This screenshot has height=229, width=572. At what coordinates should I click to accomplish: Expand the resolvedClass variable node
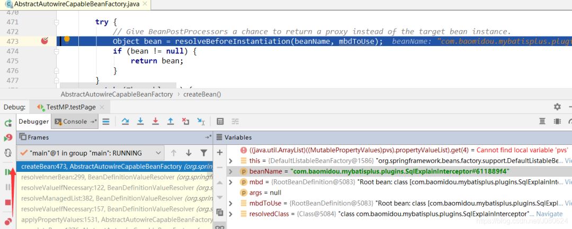pos(230,214)
